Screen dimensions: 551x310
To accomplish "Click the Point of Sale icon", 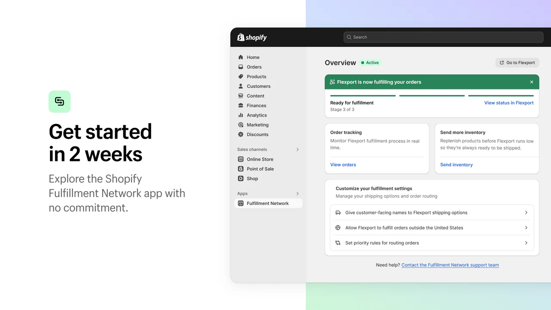I will pyautogui.click(x=241, y=169).
